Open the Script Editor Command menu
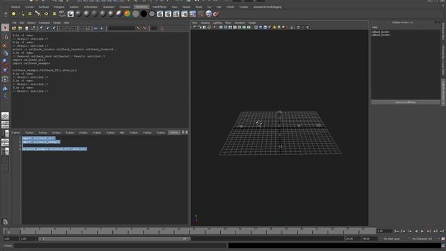 (x=44, y=23)
